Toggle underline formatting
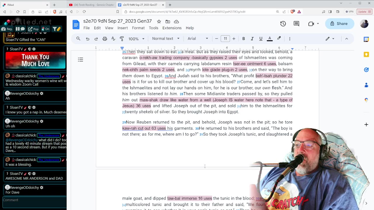 [261, 38]
